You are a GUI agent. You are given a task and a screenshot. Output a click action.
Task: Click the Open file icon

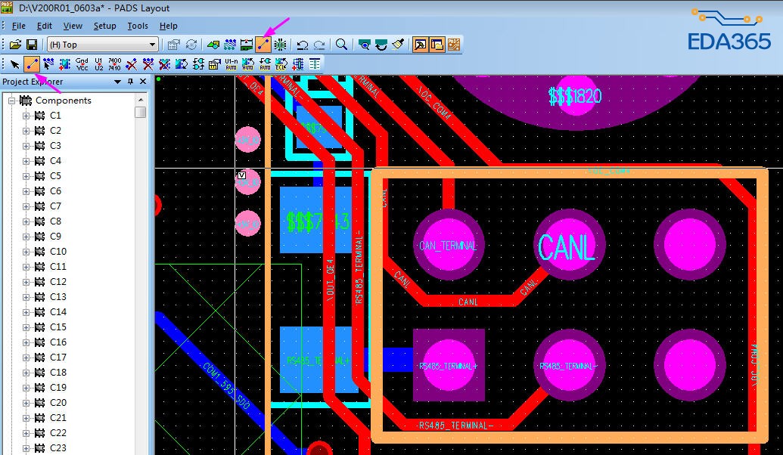coord(15,45)
